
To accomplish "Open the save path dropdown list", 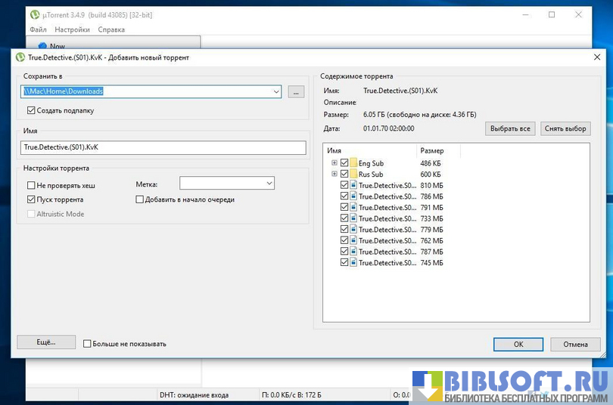I will 275,91.
